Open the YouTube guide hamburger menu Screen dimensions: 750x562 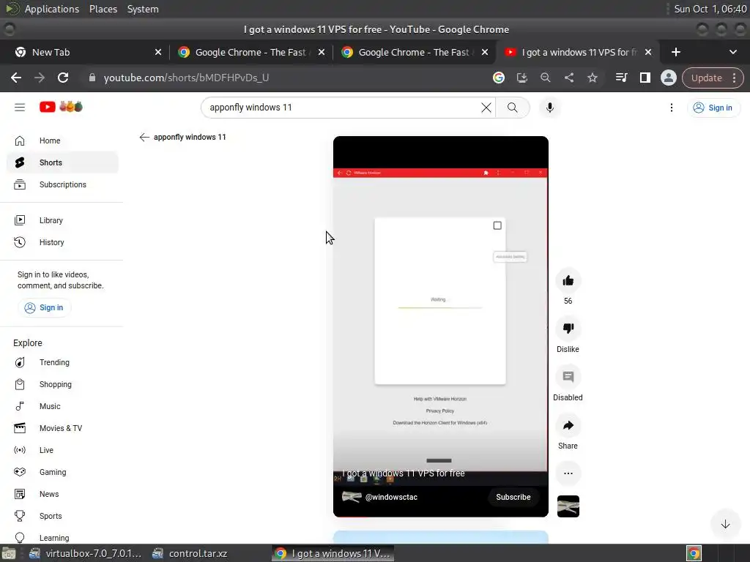[20, 108]
